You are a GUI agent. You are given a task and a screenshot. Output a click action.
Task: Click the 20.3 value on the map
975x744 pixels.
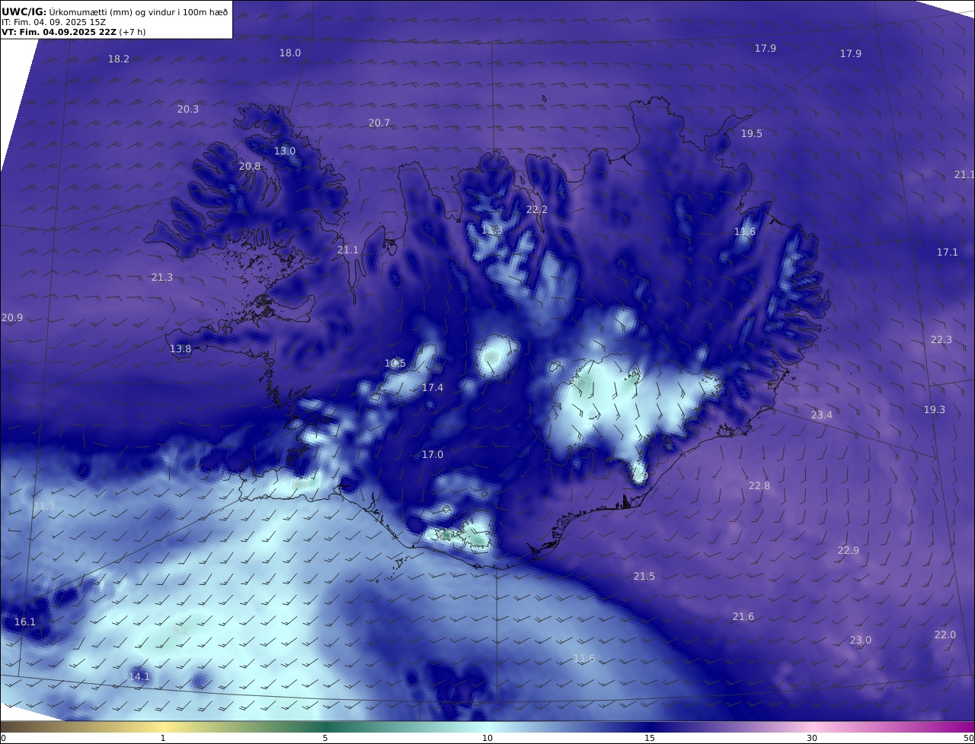pyautogui.click(x=188, y=109)
